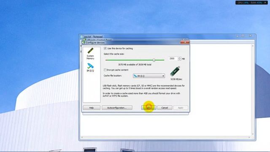Enable Encrypt cache content checkbox
Viewport: 270px width, 152px height.
tap(105, 70)
